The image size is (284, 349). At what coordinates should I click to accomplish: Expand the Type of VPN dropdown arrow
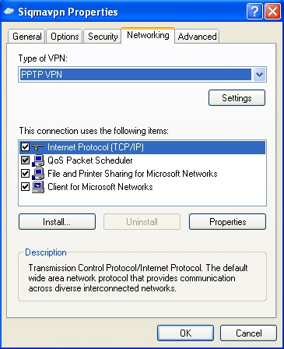[259, 75]
